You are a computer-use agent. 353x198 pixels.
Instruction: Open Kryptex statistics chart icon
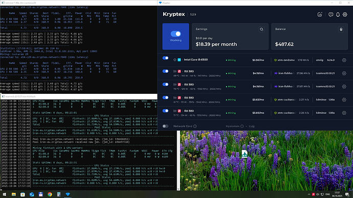coord(320,14)
